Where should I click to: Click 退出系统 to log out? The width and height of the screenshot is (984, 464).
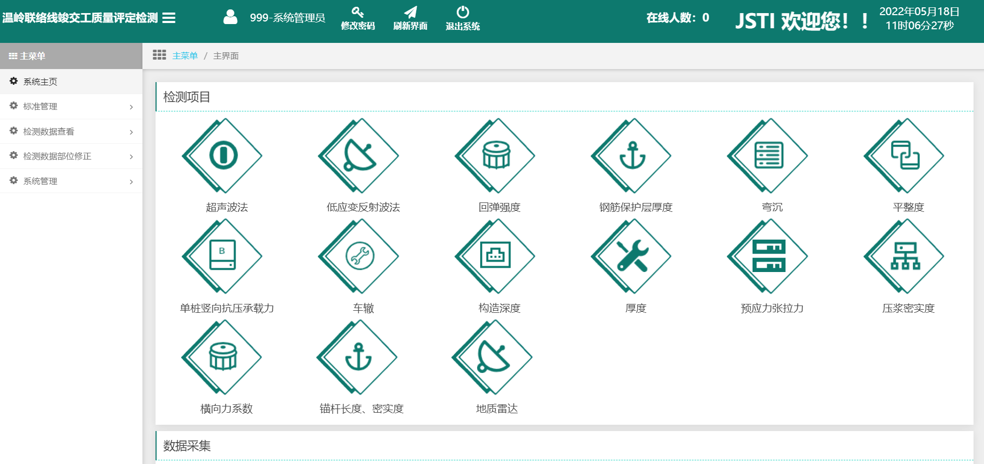click(462, 19)
